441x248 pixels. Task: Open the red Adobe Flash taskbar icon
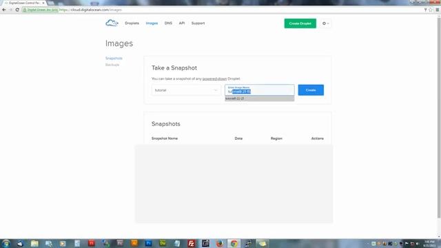point(92,243)
